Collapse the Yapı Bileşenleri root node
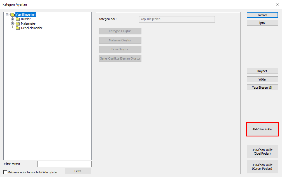 (x=7, y=15)
